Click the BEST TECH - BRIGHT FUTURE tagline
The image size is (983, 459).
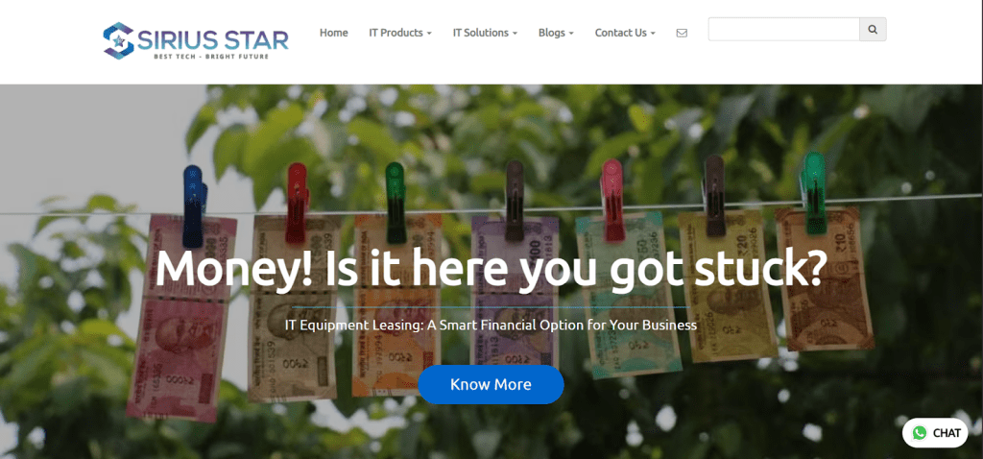[211, 57]
